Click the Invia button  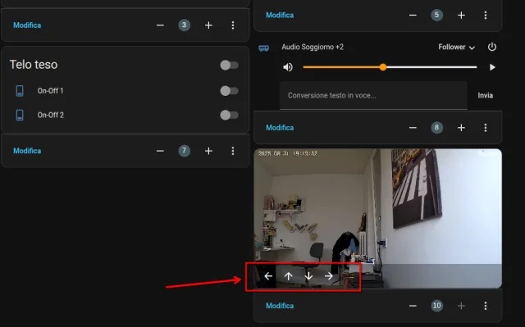point(485,96)
